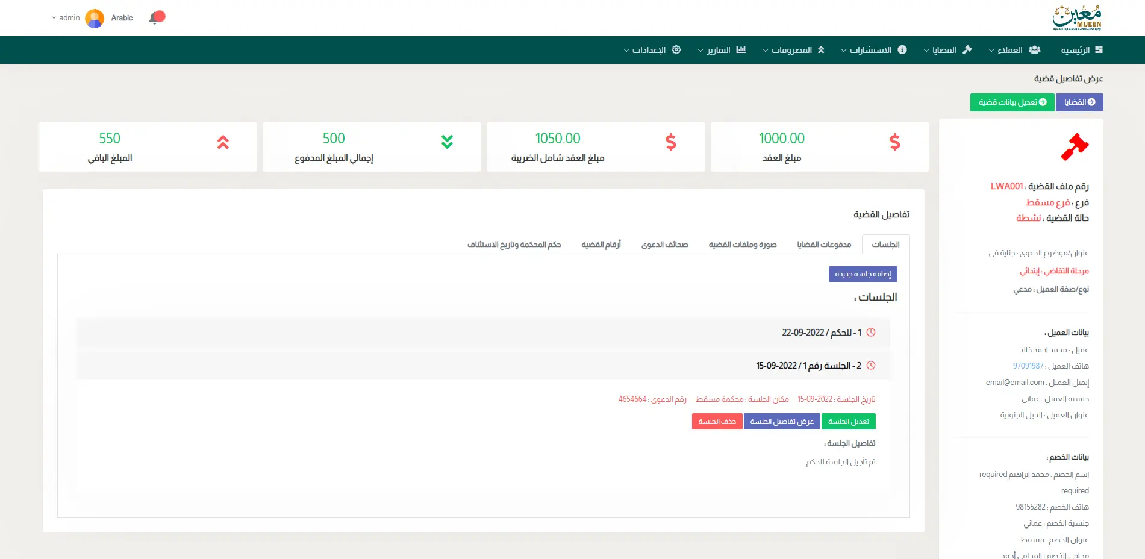Click the Mueen logo
Screen dimensions: 1145x559
pyautogui.click(x=1078, y=18)
